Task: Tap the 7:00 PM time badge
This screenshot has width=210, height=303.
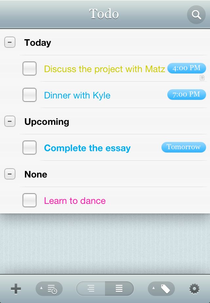Action: [x=186, y=95]
